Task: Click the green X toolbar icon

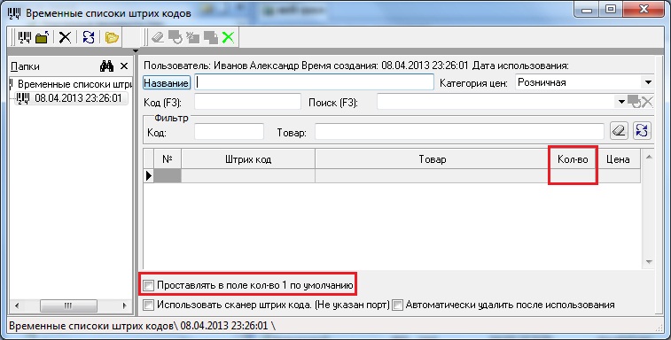Action: pyautogui.click(x=228, y=38)
